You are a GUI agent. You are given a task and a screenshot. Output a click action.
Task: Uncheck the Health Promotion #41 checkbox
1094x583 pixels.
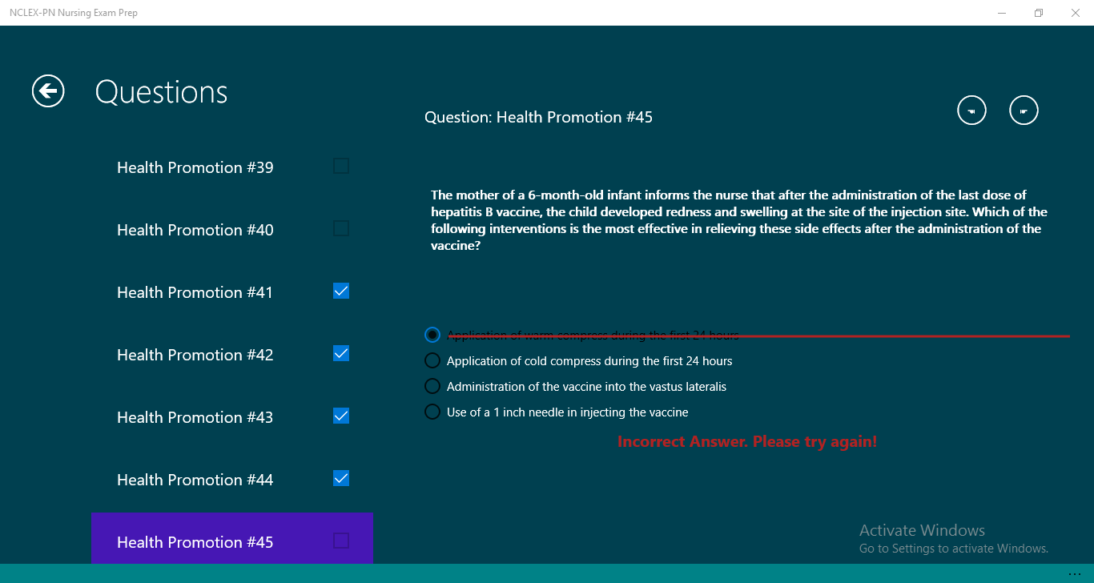pyautogui.click(x=341, y=291)
